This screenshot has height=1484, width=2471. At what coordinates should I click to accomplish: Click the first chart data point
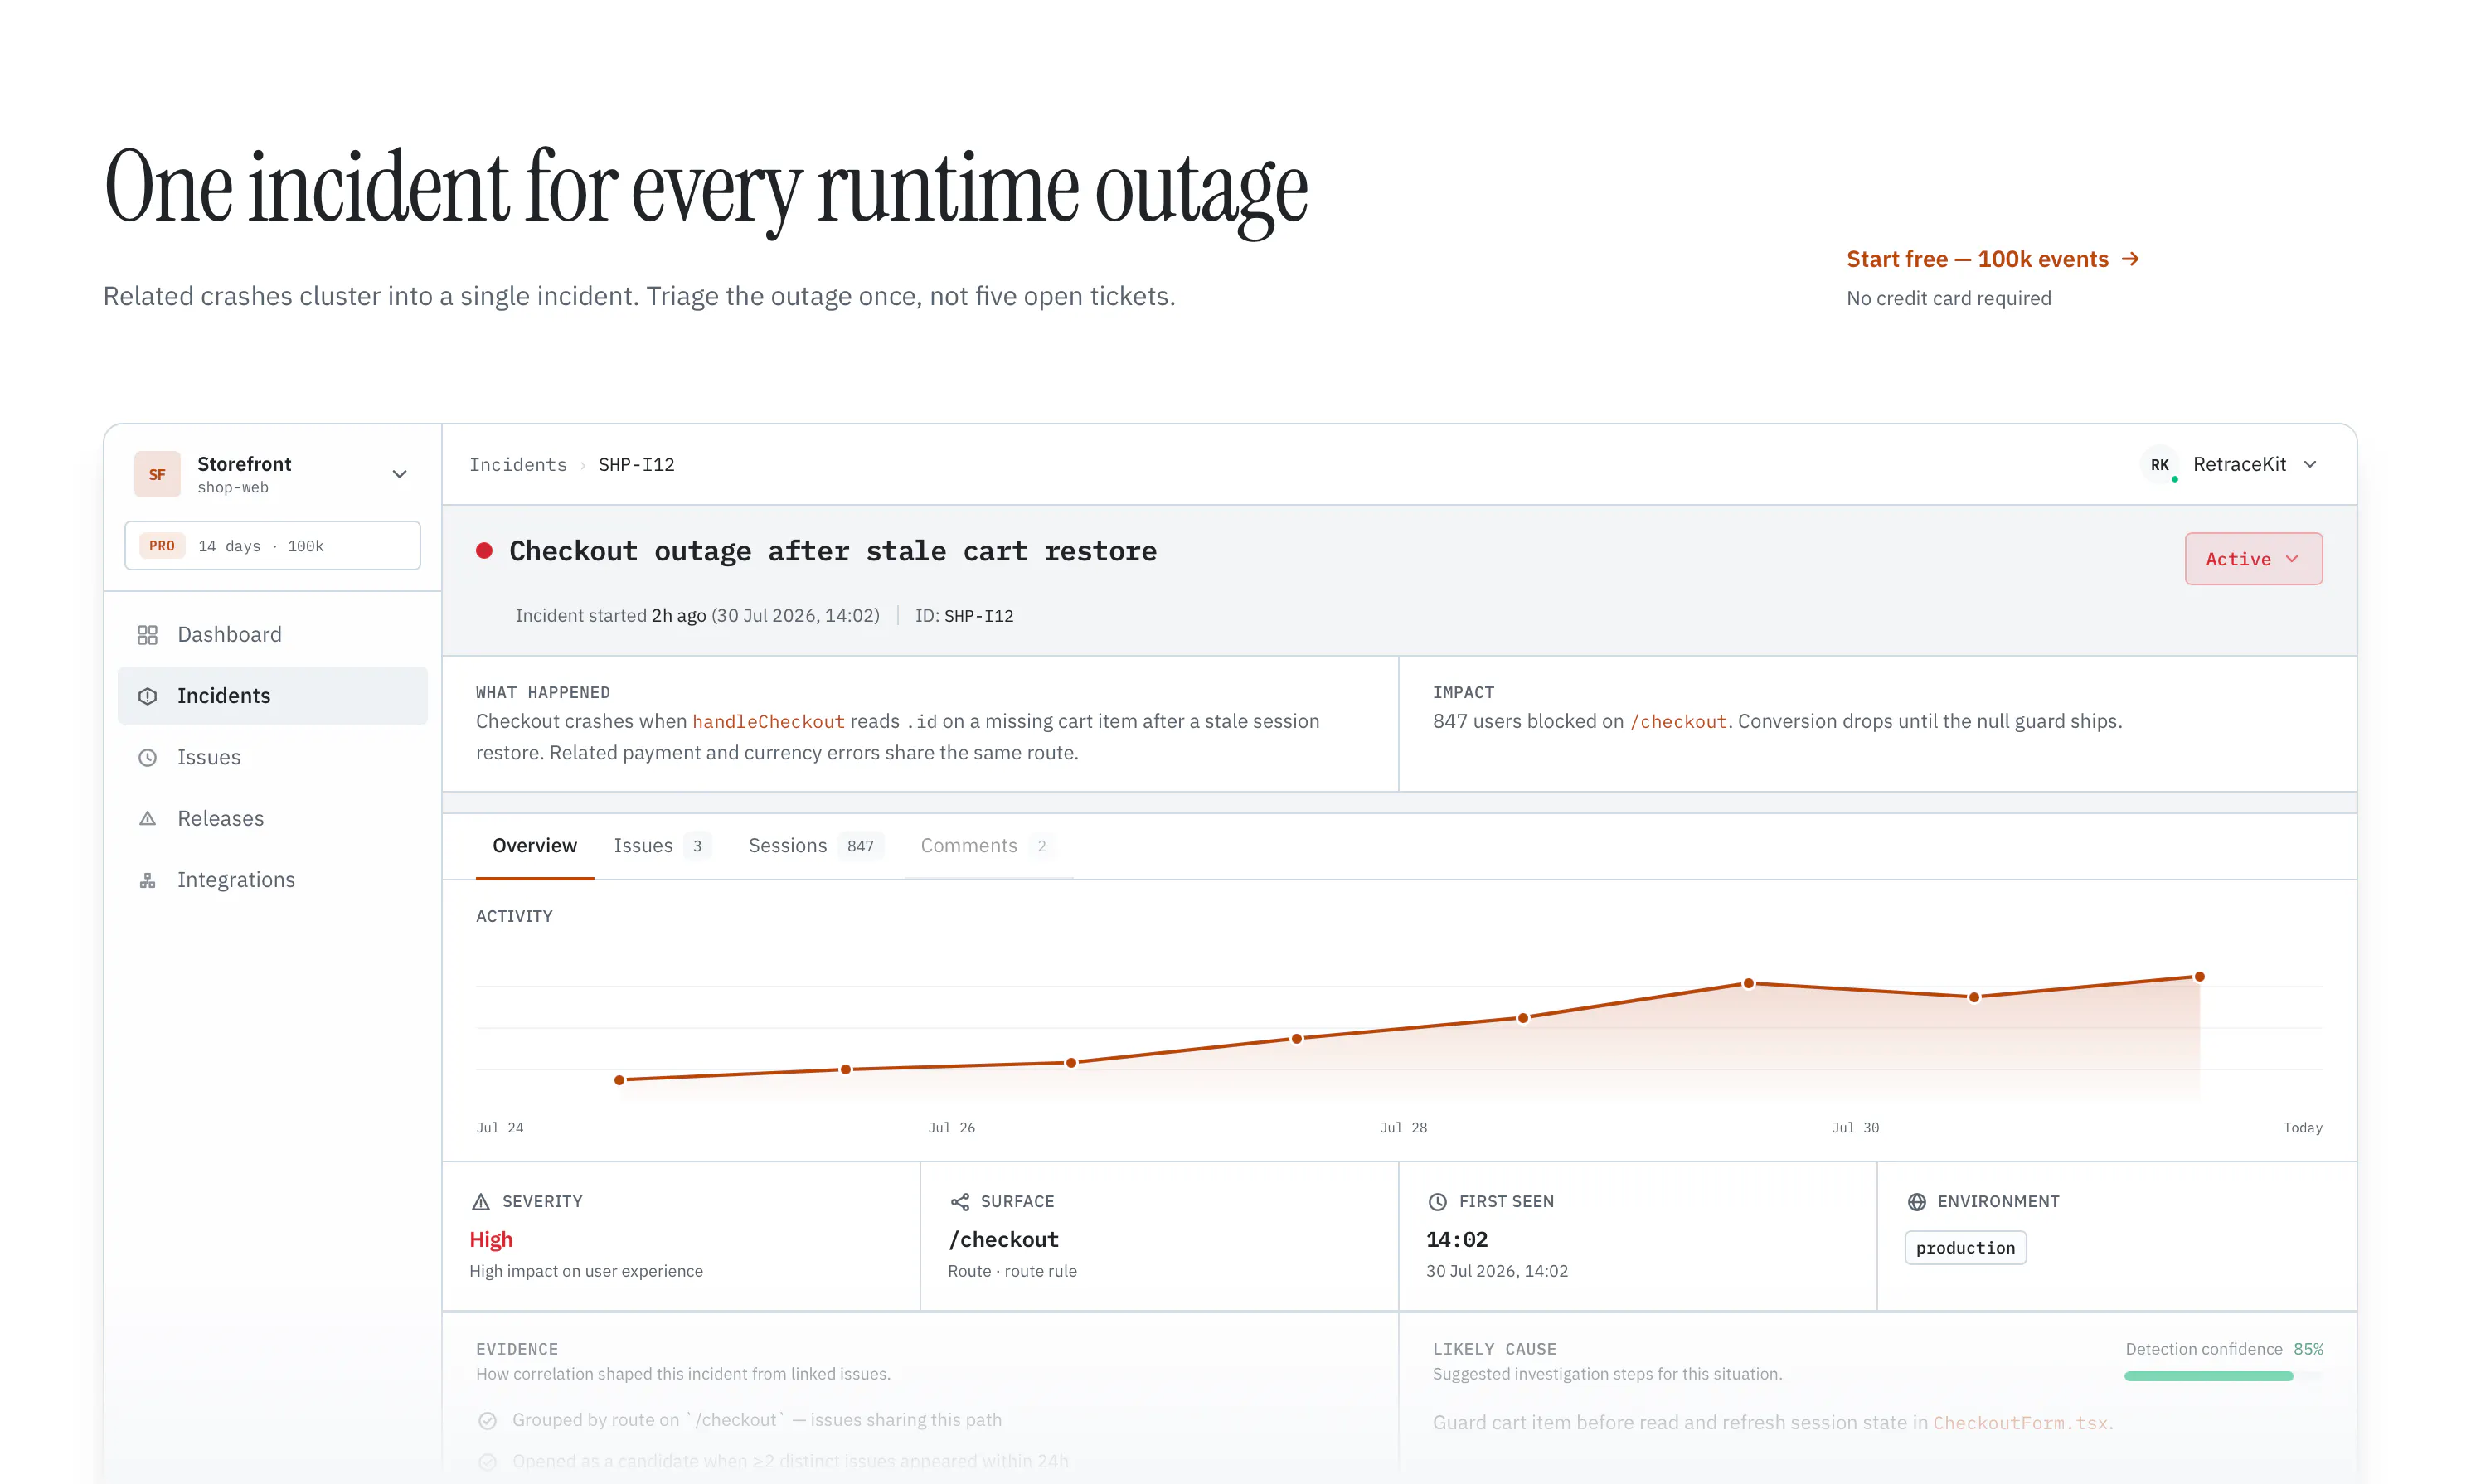[x=620, y=1080]
